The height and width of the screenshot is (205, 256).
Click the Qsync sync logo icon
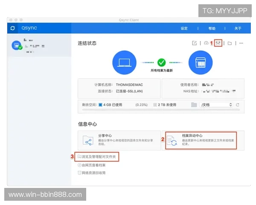point(12,28)
